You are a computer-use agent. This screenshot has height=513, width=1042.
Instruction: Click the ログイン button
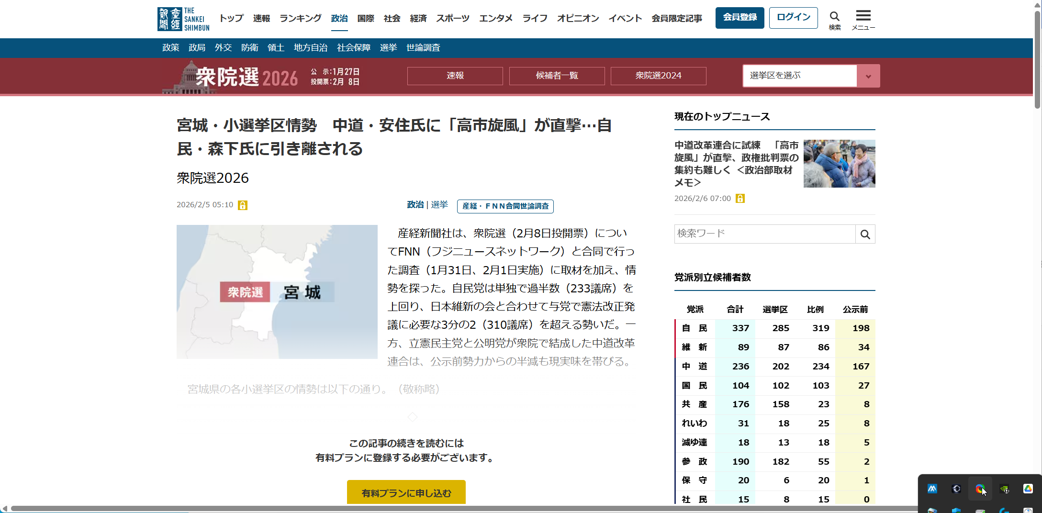(794, 18)
